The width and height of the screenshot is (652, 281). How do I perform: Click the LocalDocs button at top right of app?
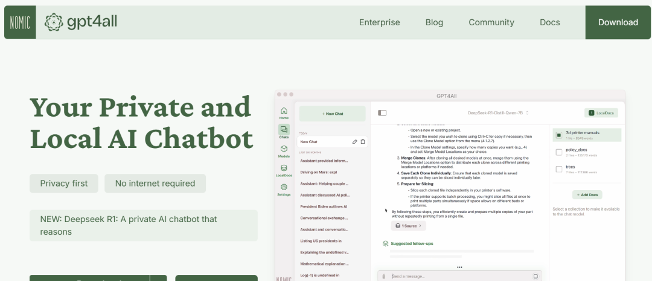pyautogui.click(x=601, y=113)
